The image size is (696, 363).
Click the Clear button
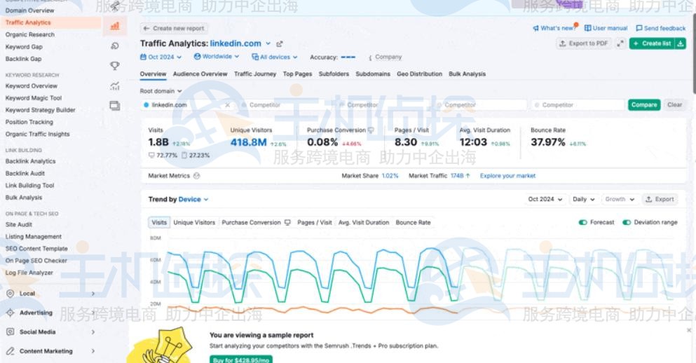674,105
